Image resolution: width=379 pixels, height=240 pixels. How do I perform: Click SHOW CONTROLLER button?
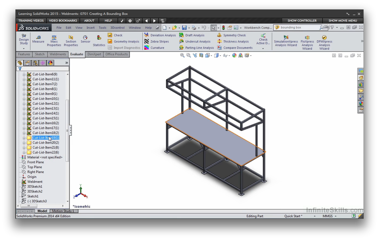[302, 21]
